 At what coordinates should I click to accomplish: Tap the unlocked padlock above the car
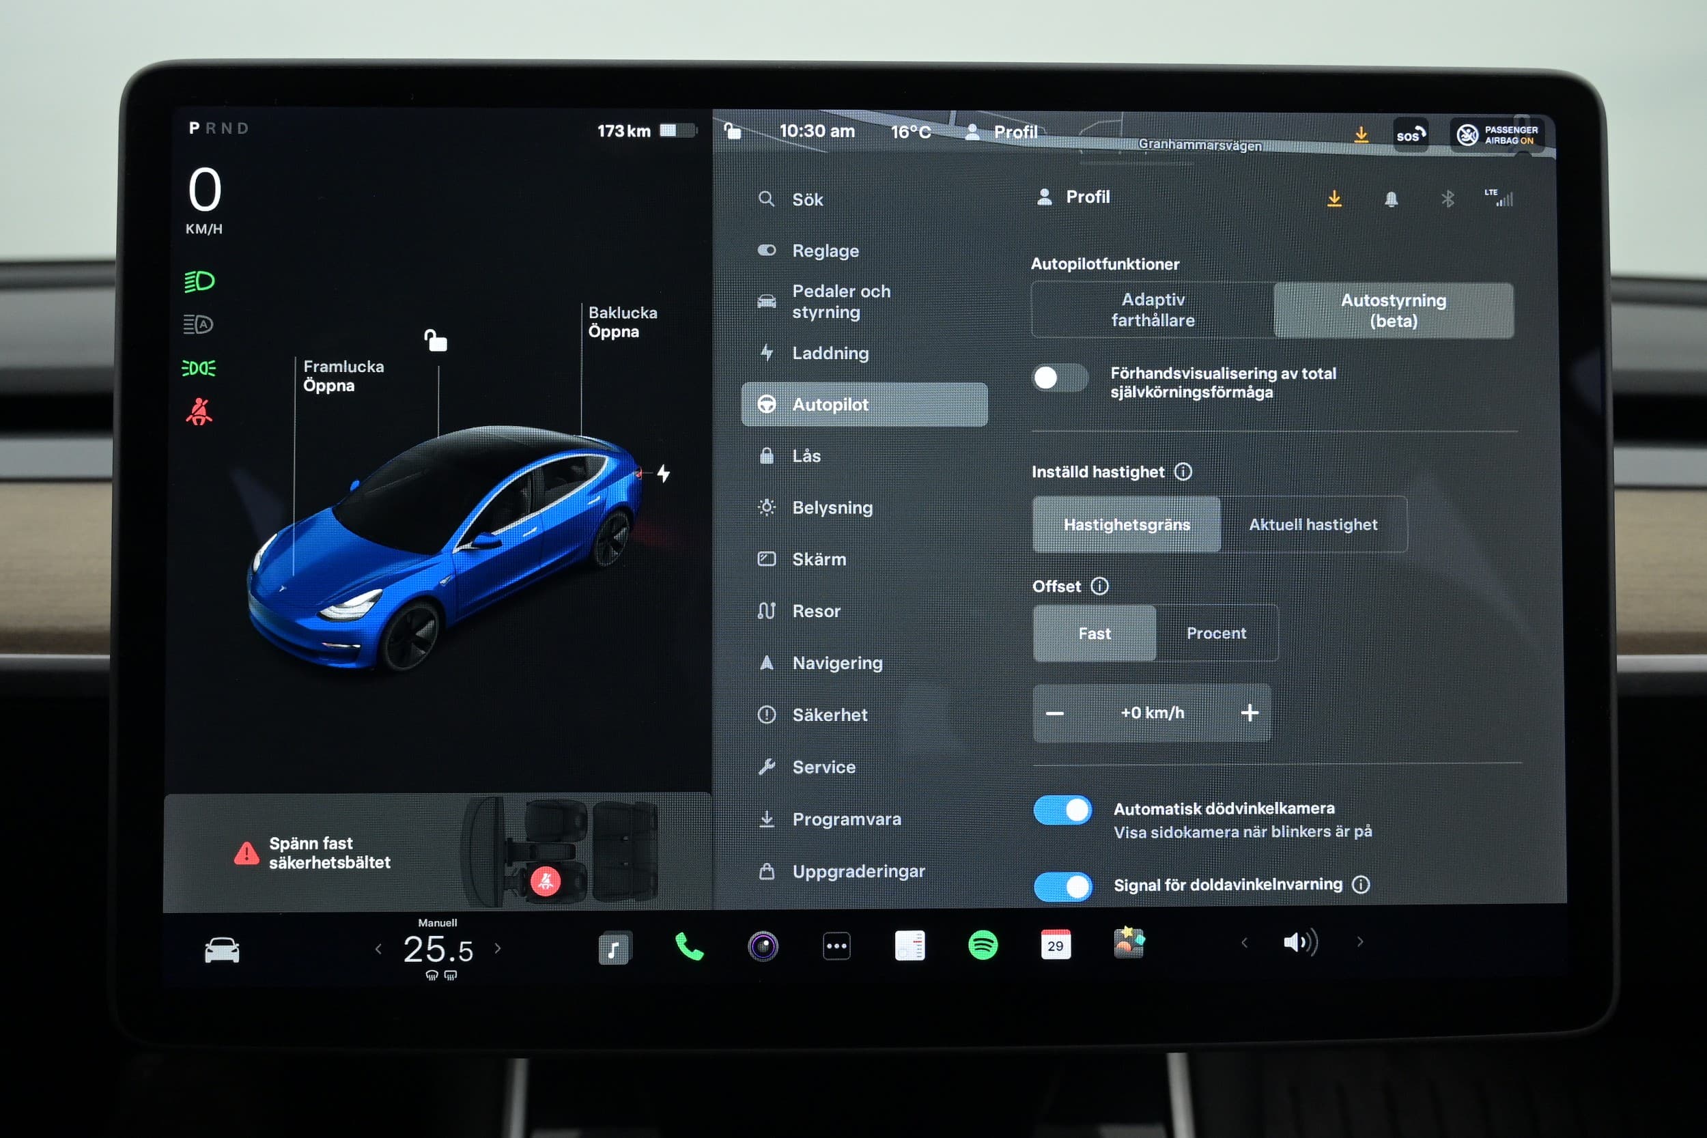(436, 340)
